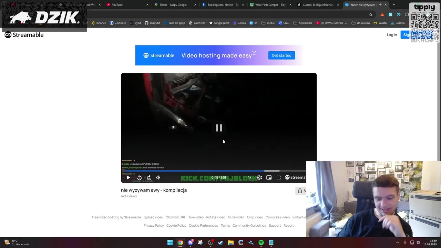441x248 pixels.
Task: Open Spotify from the taskbar
Action: coord(261,242)
